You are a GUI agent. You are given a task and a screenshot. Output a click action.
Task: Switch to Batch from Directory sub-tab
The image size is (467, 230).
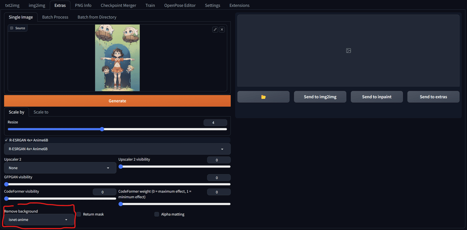coord(97,17)
